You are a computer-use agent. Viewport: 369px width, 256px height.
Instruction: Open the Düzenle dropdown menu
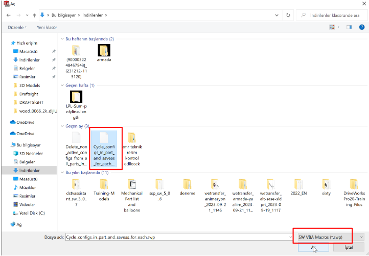(x=17, y=27)
